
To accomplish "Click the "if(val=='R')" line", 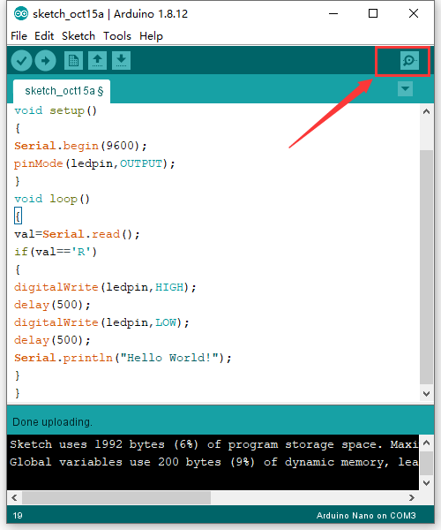I will (x=56, y=252).
